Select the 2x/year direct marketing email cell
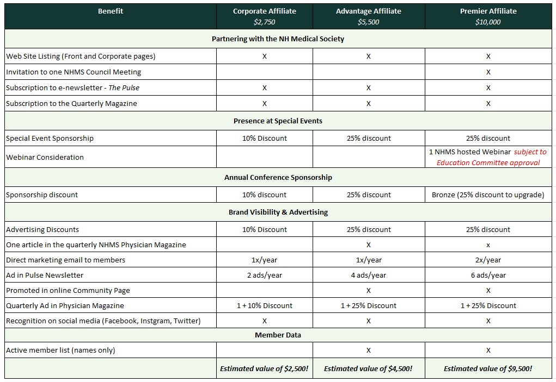The width and height of the screenshot is (556, 382). click(x=488, y=260)
